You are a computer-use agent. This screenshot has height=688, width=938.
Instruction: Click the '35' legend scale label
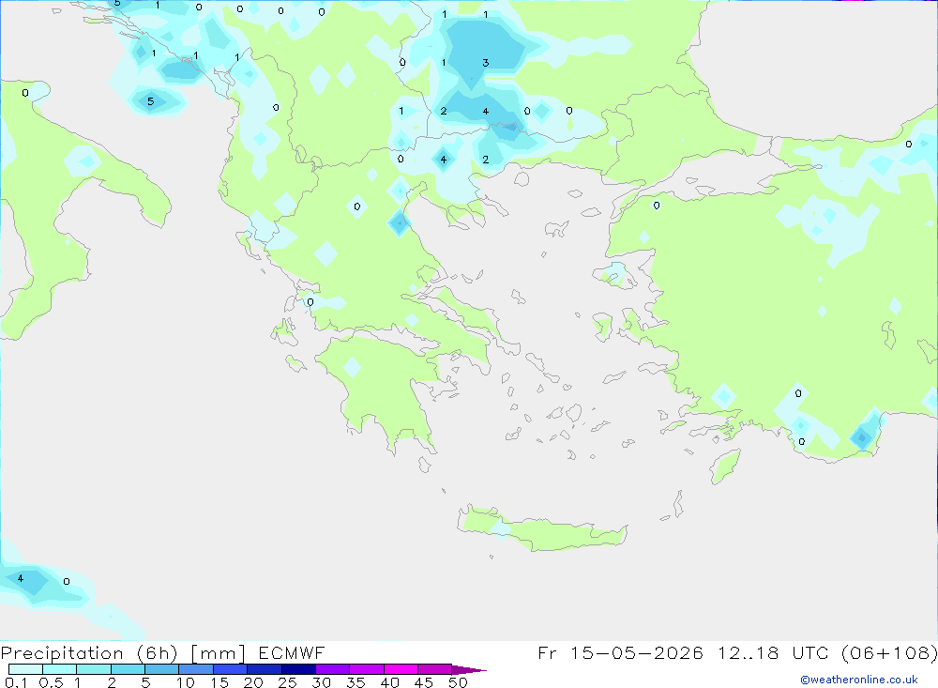coord(356,682)
